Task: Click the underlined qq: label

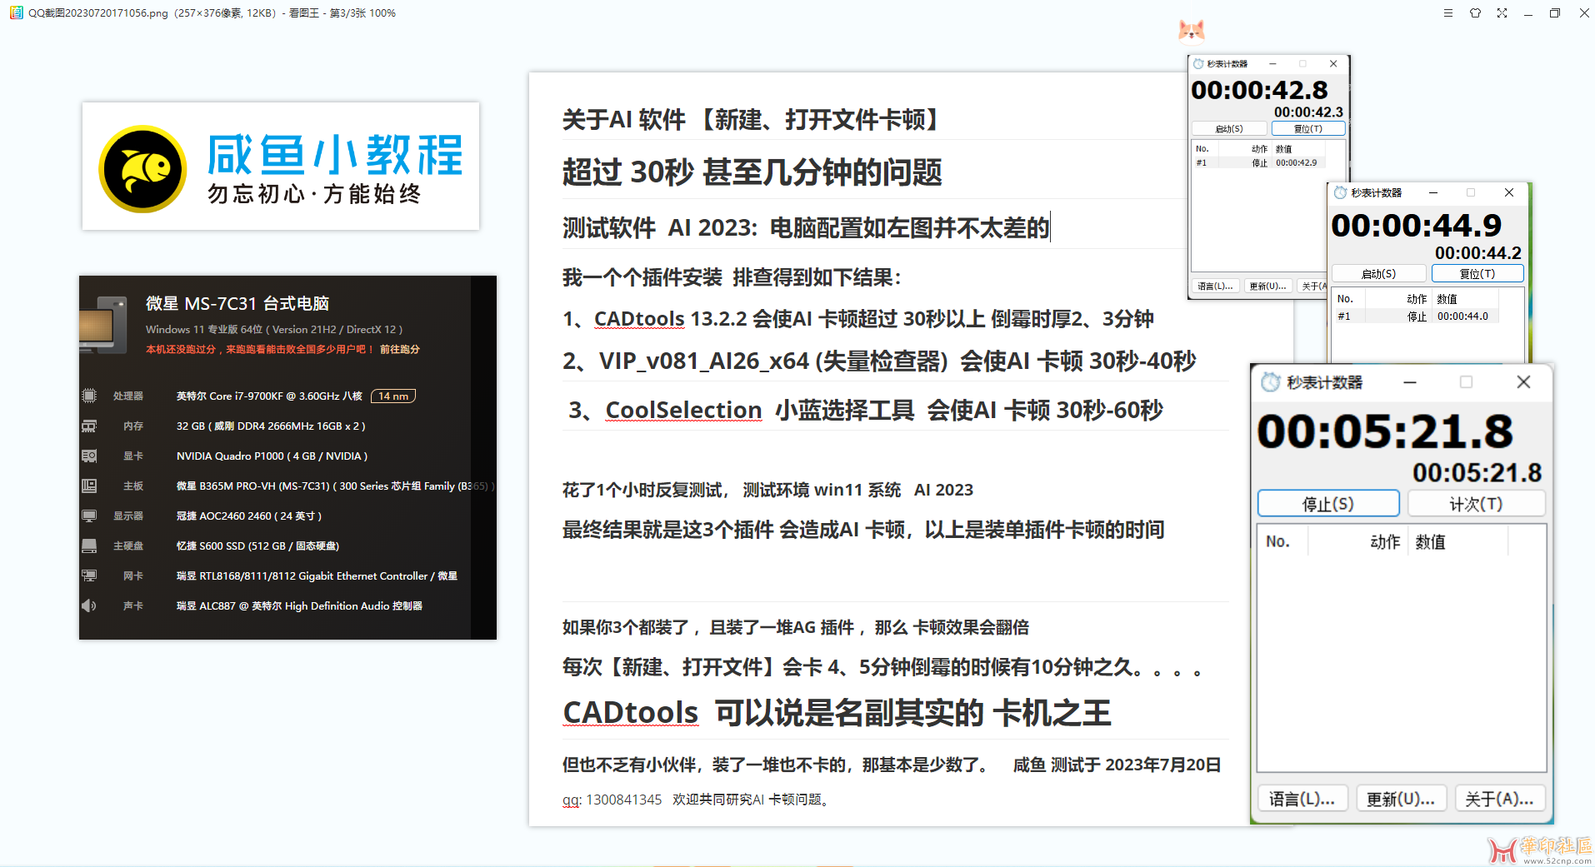Action: pos(572,800)
